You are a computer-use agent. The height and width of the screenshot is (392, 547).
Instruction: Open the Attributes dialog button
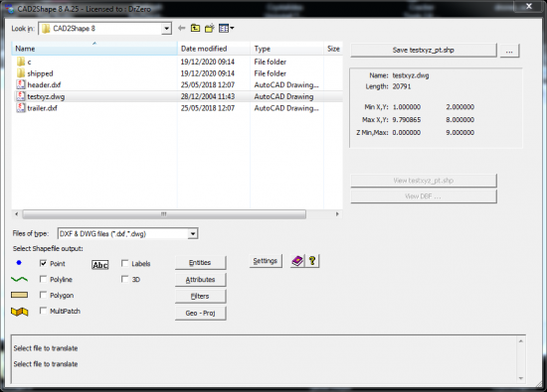point(200,280)
